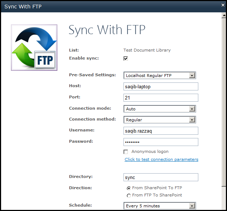Open the Pre-Saved Settings dropdown
The width and height of the screenshot is (227, 211).
click(x=160, y=76)
